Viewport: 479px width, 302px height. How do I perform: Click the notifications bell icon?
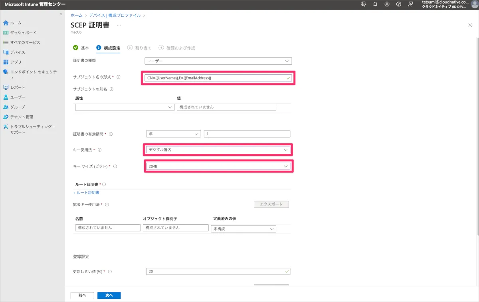click(375, 4)
